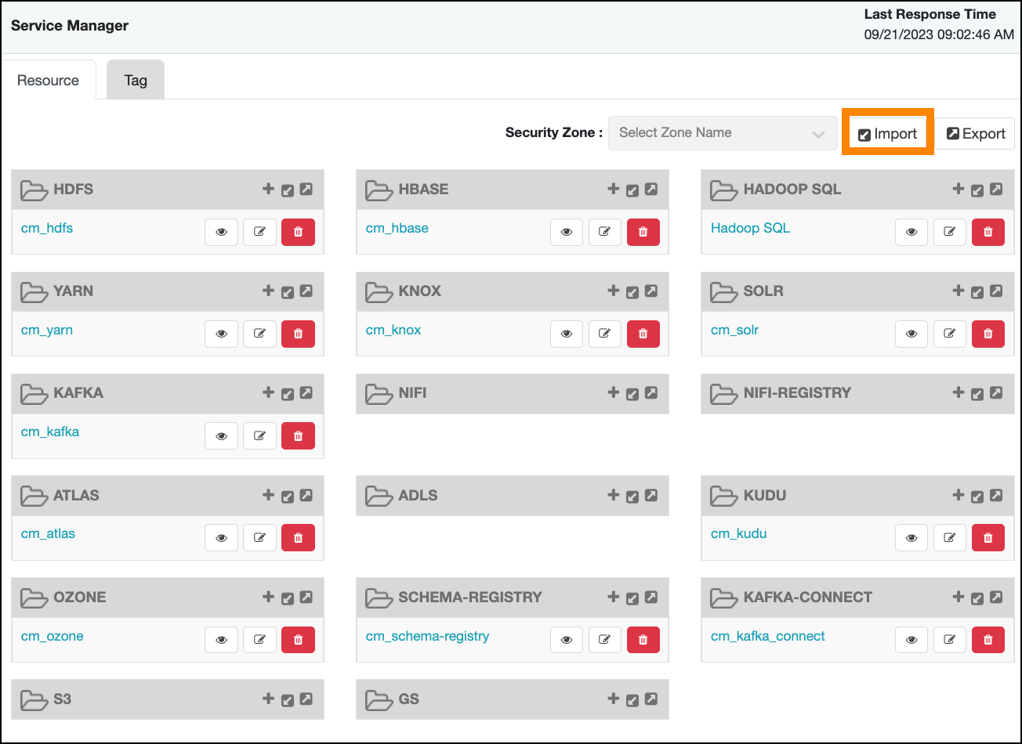This screenshot has height=744, width=1022.
Task: Add a new HDFS service with plus icon
Action: pyautogui.click(x=268, y=189)
